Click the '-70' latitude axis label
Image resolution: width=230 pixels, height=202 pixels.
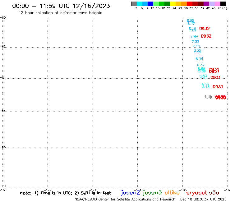tap(3, 186)
